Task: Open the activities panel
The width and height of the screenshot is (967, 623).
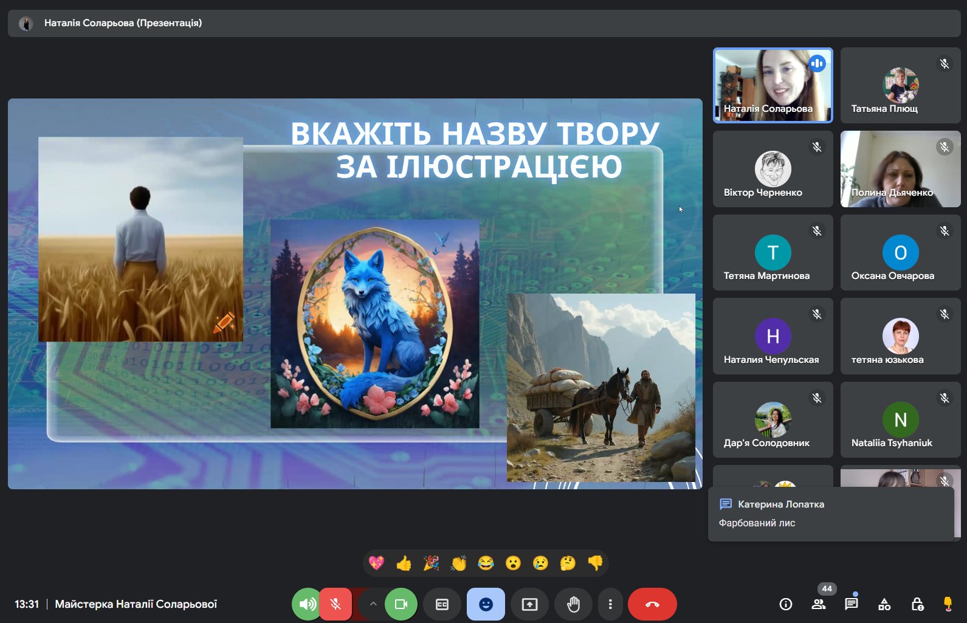Action: (884, 604)
